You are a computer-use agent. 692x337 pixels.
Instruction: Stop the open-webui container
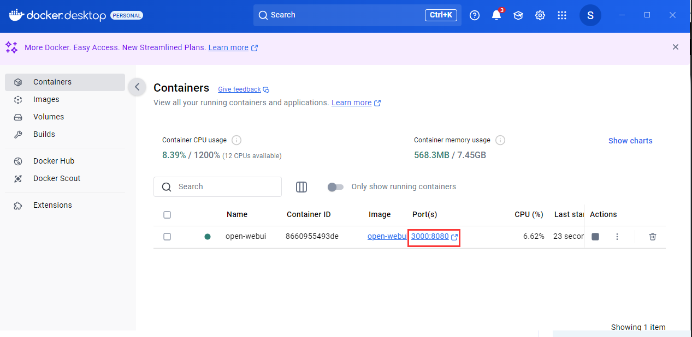click(595, 237)
